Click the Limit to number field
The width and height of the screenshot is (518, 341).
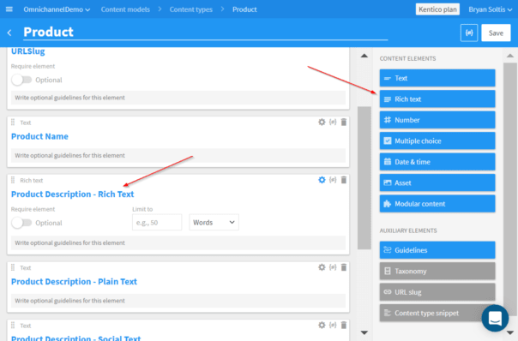pos(157,223)
